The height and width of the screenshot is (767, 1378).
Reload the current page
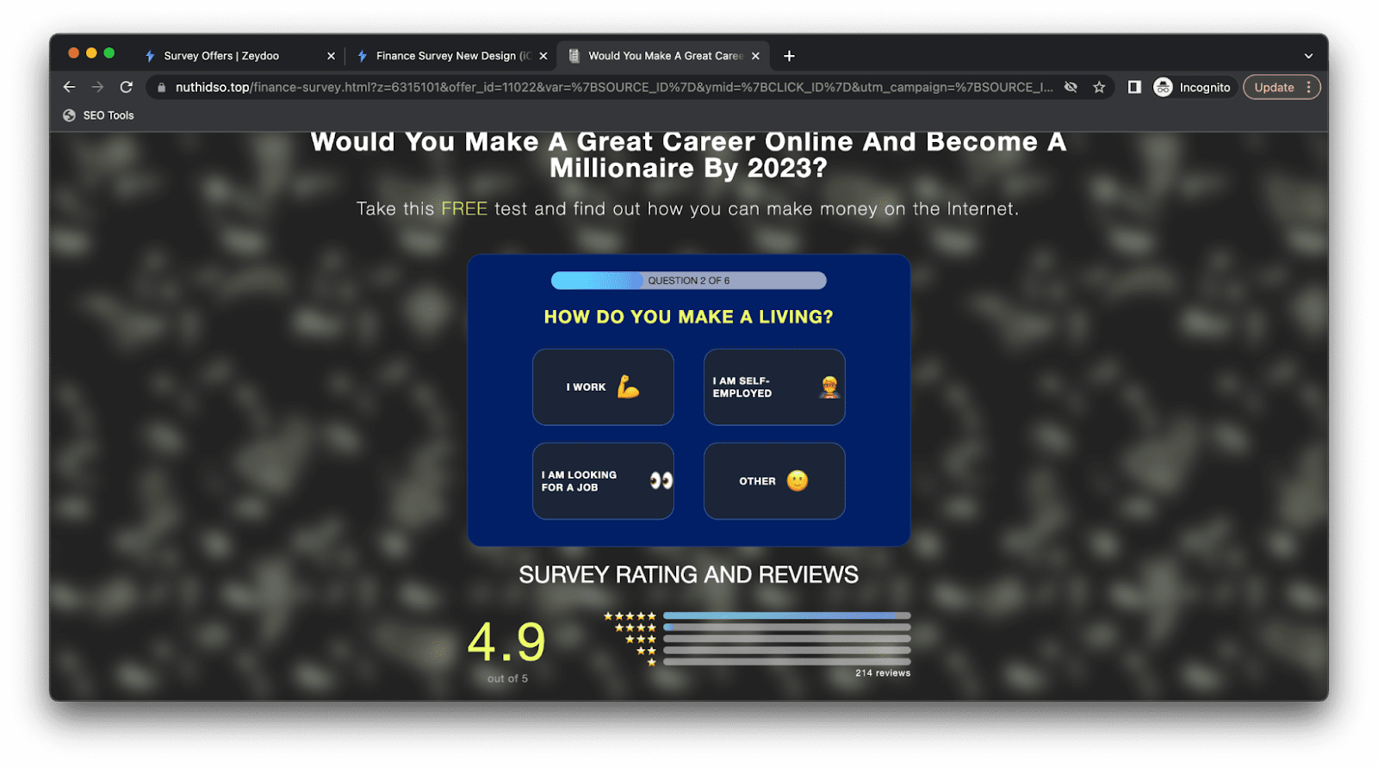click(127, 87)
